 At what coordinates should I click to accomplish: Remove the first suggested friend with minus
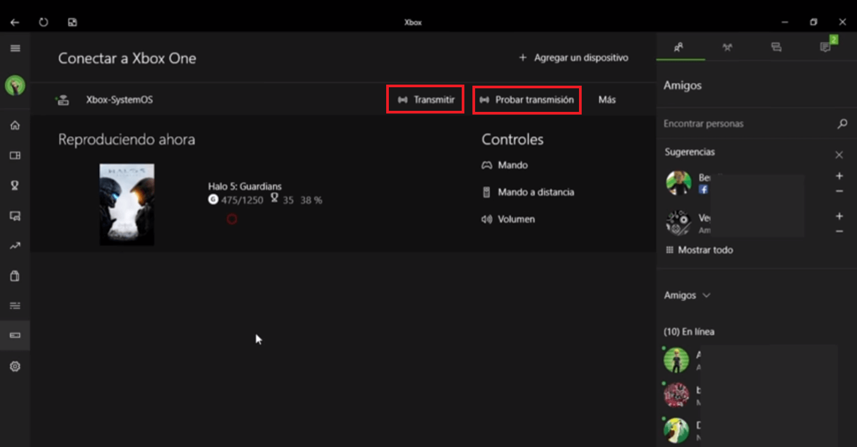pos(839,191)
